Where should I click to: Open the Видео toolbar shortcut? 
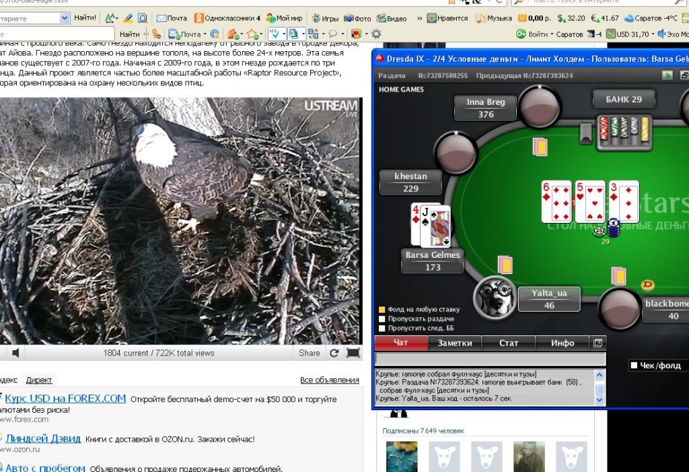[x=392, y=18]
